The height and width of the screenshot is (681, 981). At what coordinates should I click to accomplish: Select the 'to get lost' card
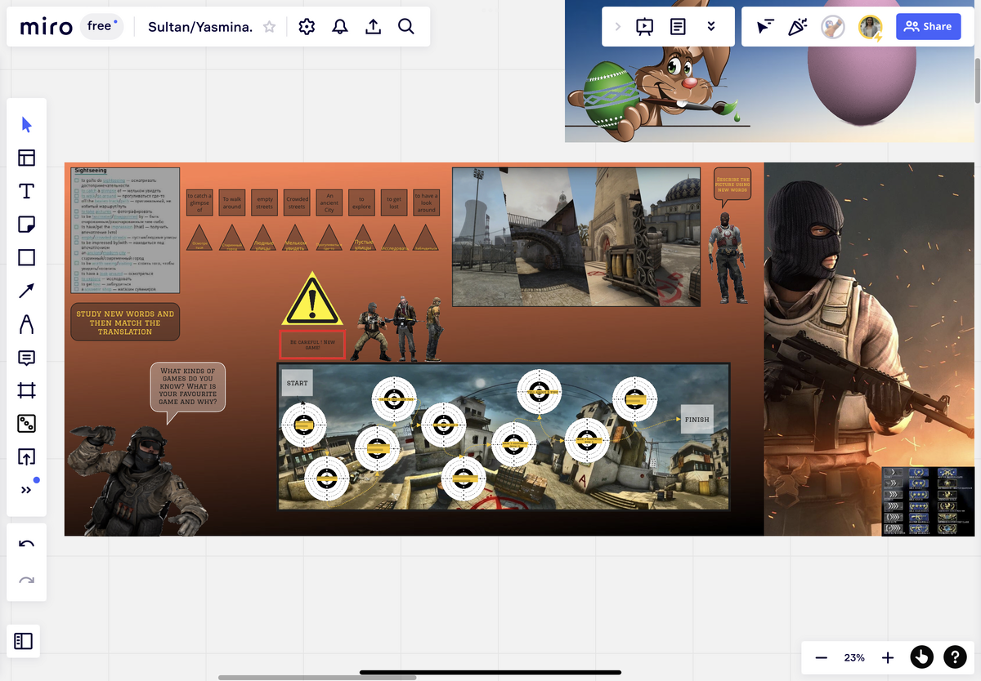(x=394, y=203)
